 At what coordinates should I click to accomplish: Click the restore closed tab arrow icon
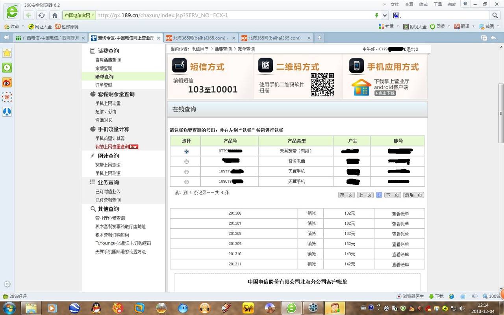tap(494, 38)
